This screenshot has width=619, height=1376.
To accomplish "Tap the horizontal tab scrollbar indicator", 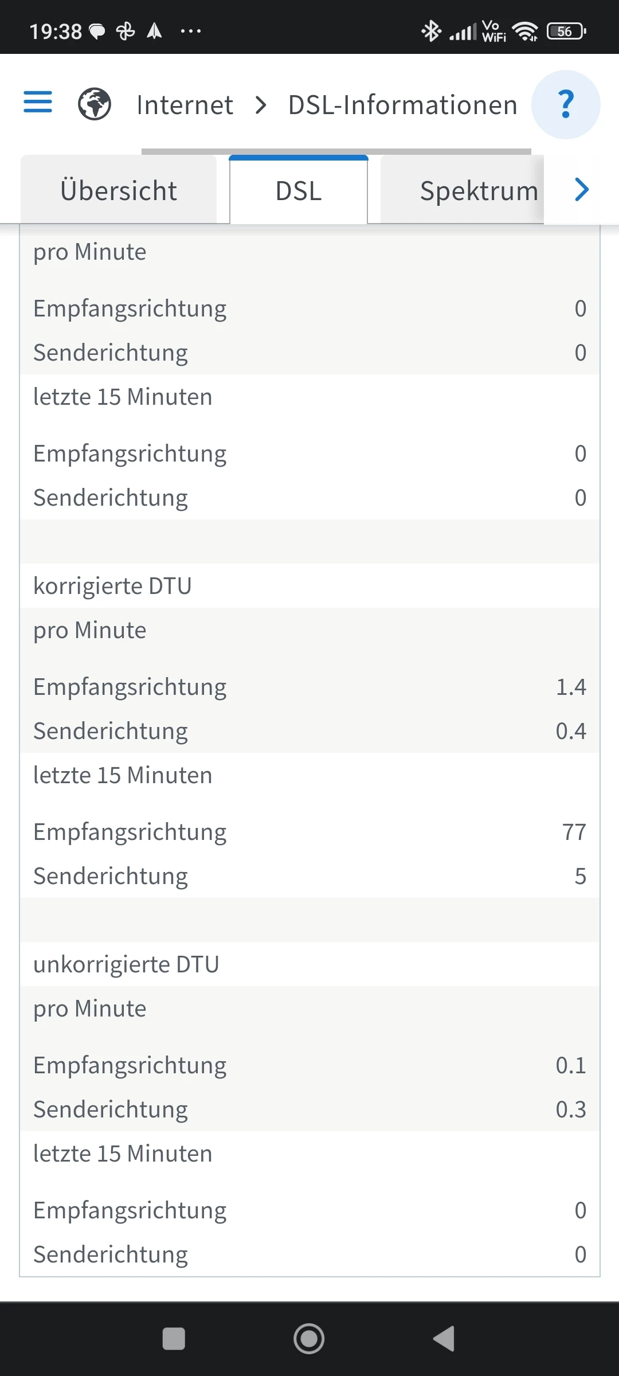I will tap(336, 151).
